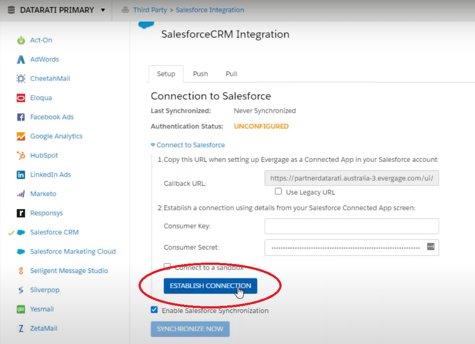Click the Act-On power icon
This screenshot has height=344, width=475.
click(21, 40)
